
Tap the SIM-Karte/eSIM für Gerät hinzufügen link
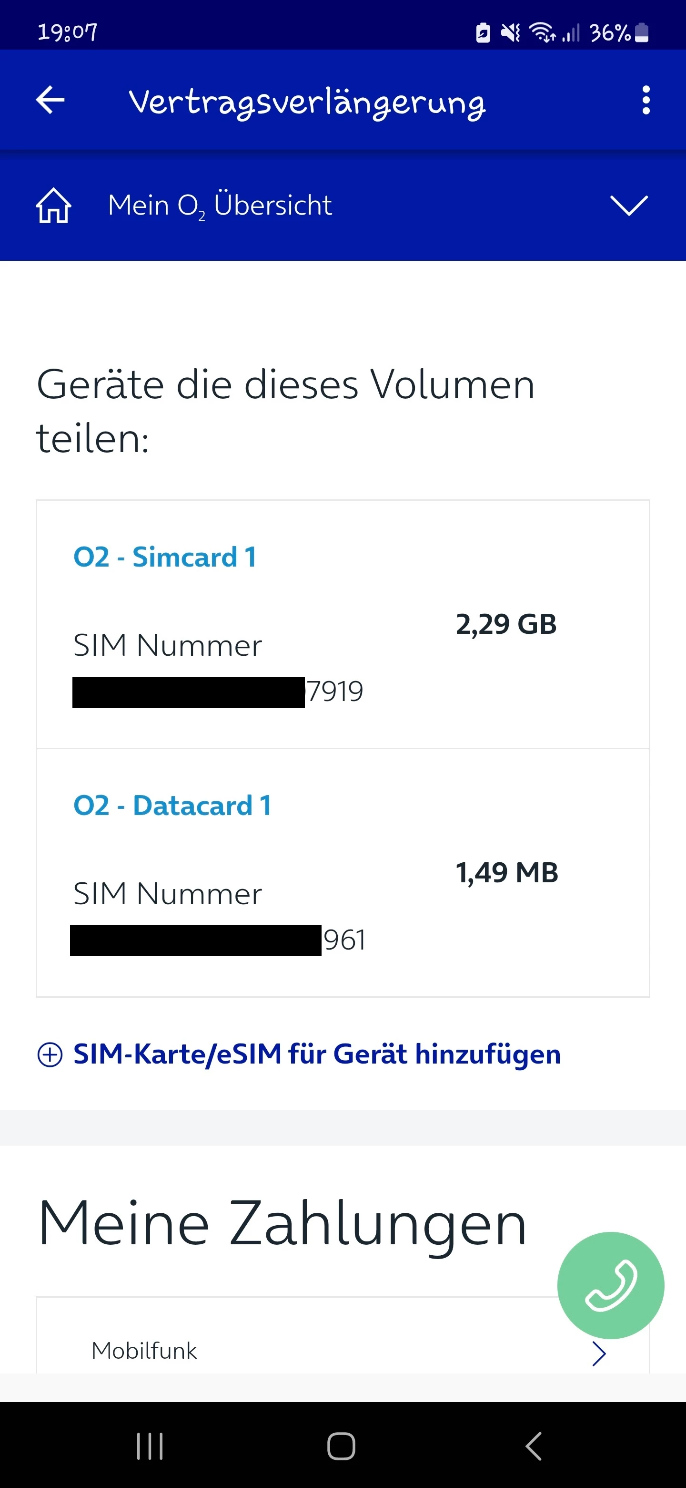pyautogui.click(x=317, y=1054)
